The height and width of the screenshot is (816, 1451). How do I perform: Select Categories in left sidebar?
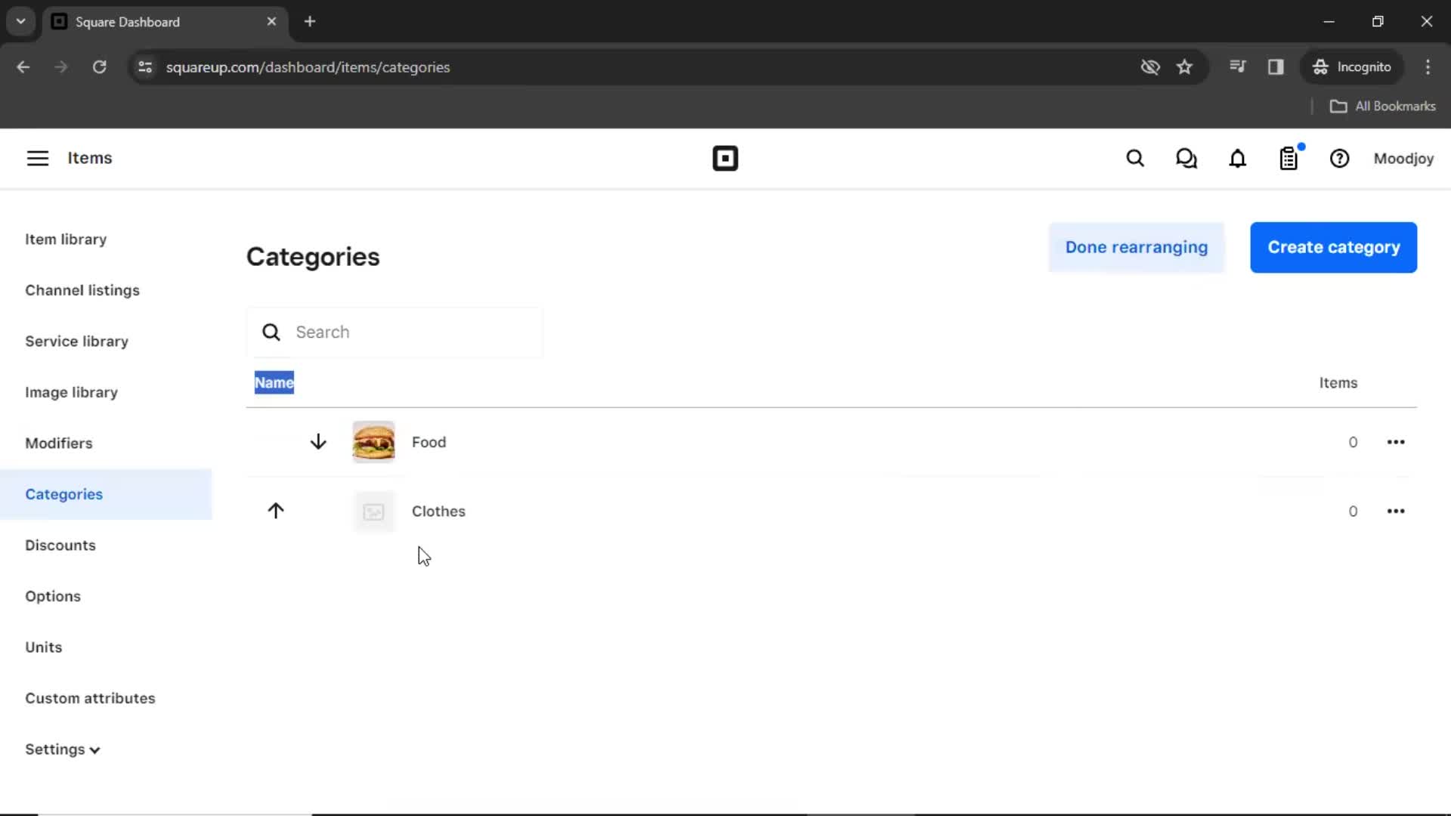click(63, 494)
